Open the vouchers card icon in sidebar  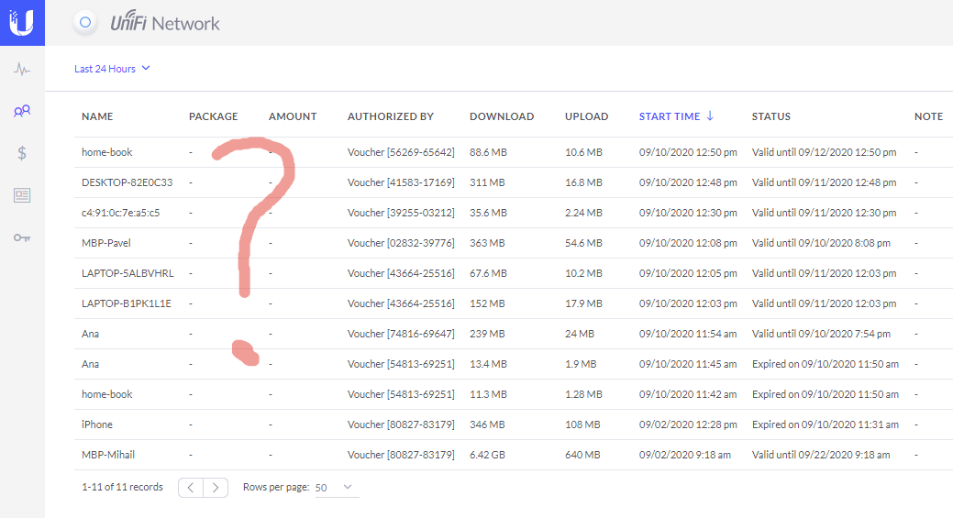[22, 195]
